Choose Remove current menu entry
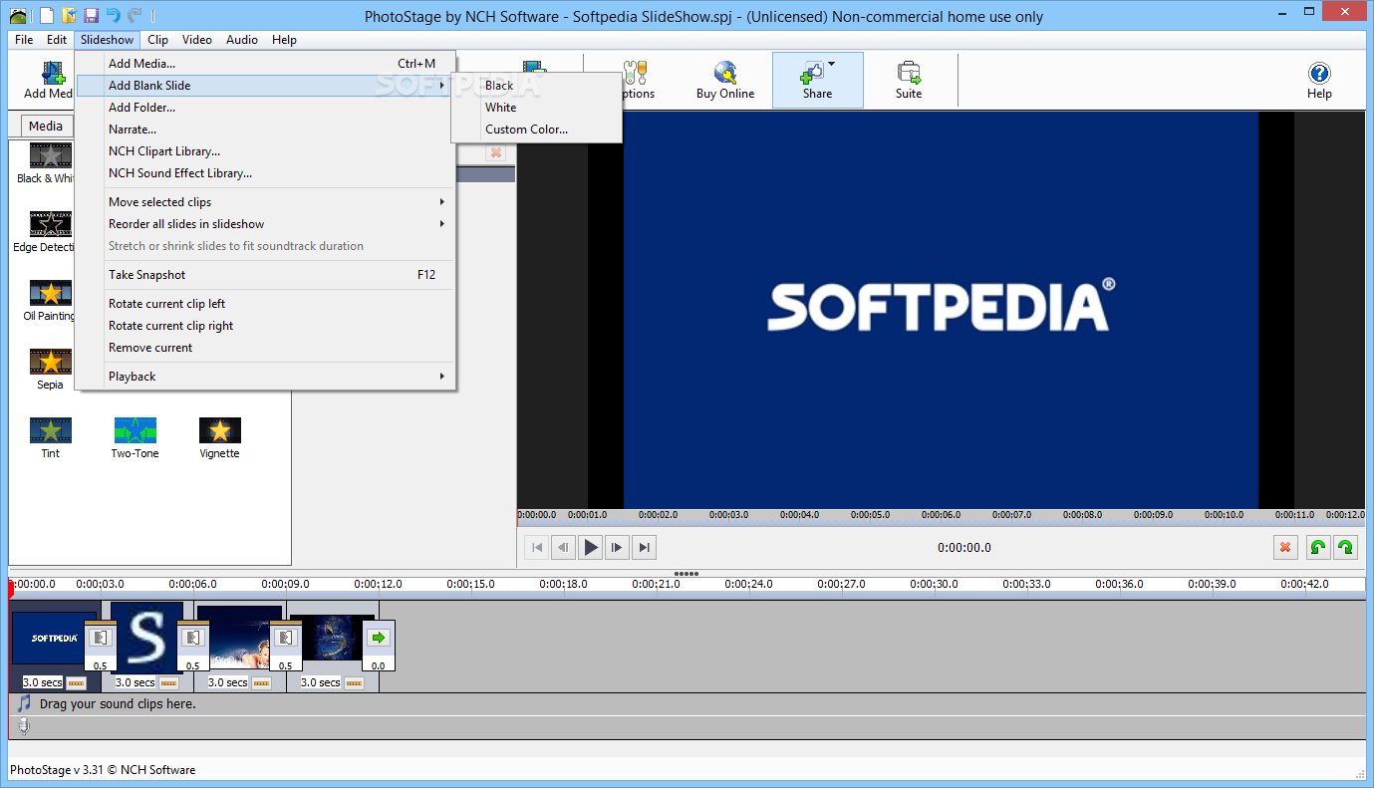Screen dimensions: 1374x788 click(x=265, y=348)
